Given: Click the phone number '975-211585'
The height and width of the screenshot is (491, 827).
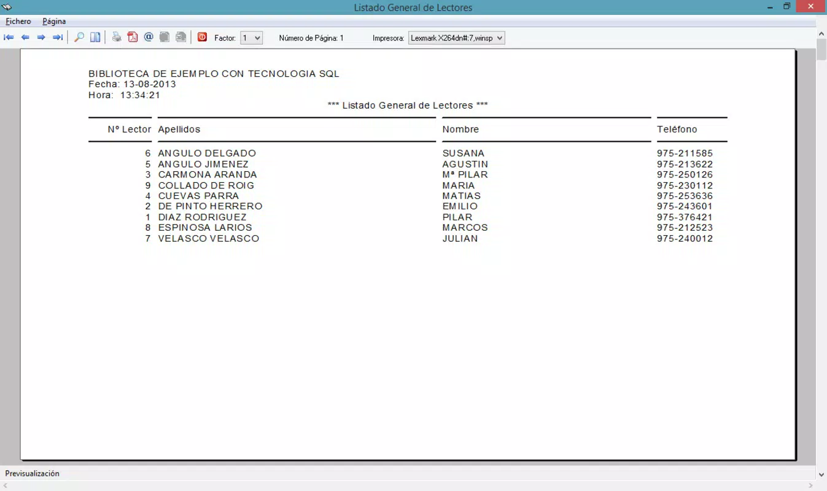Looking at the screenshot, I should [x=685, y=153].
